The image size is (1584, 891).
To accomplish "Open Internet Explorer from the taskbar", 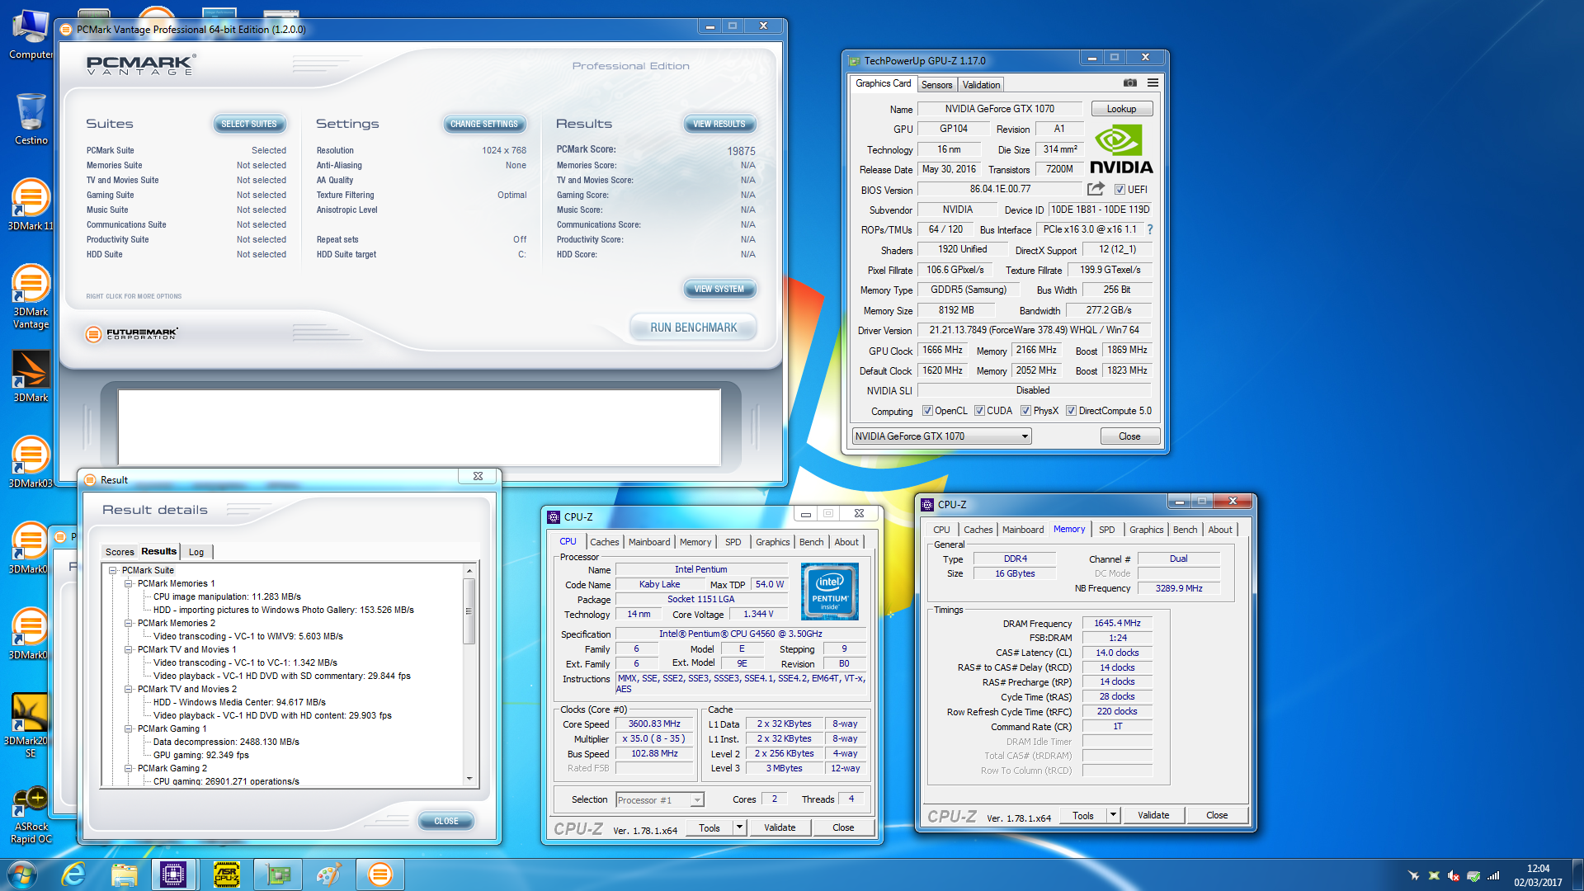I will click(74, 874).
